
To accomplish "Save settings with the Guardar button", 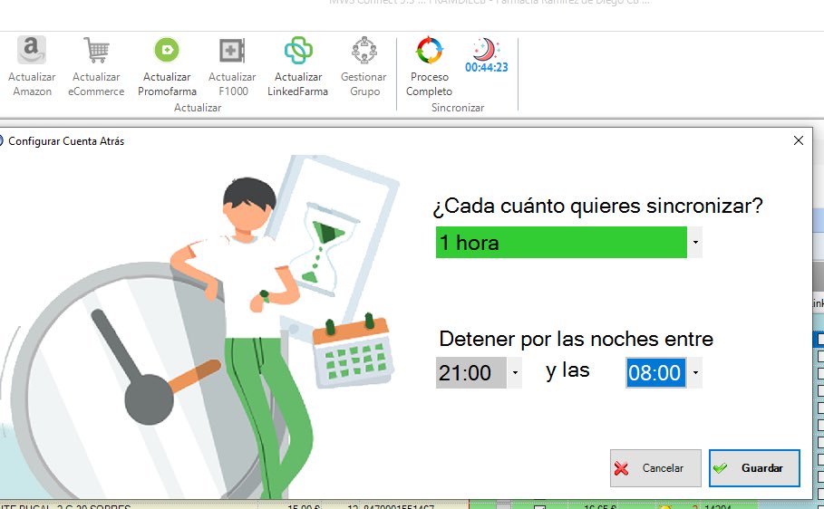I will pyautogui.click(x=754, y=468).
